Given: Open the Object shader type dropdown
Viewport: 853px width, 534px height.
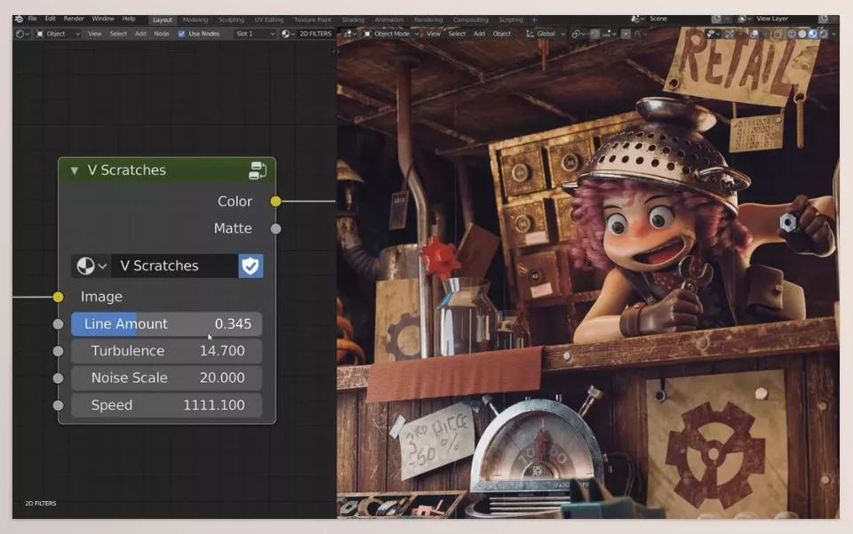Looking at the screenshot, I should point(59,34).
